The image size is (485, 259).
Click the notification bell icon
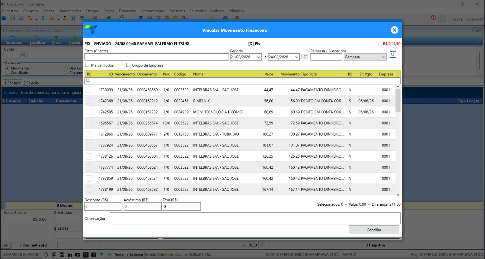tap(432, 19)
